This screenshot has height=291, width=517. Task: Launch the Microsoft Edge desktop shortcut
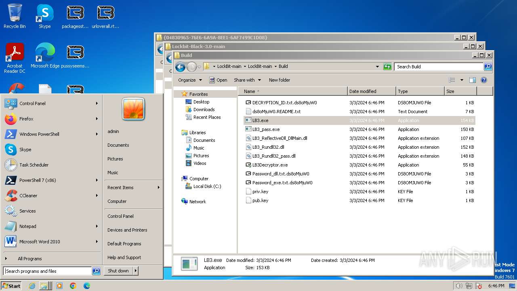click(45, 56)
